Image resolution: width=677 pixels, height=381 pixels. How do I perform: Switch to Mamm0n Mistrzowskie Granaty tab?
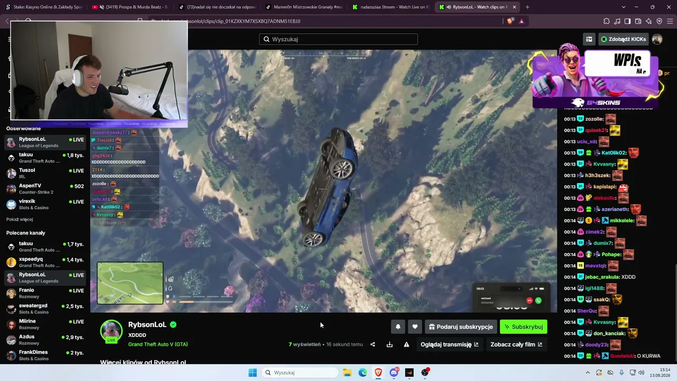coord(304,7)
